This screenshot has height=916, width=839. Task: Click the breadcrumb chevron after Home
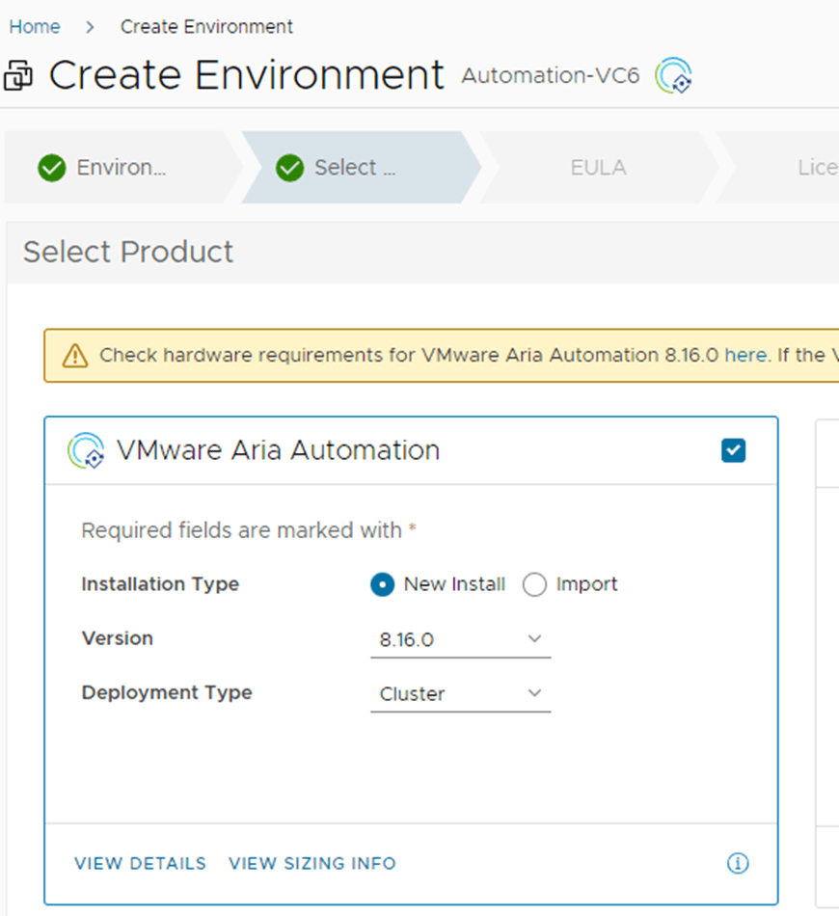[x=90, y=27]
